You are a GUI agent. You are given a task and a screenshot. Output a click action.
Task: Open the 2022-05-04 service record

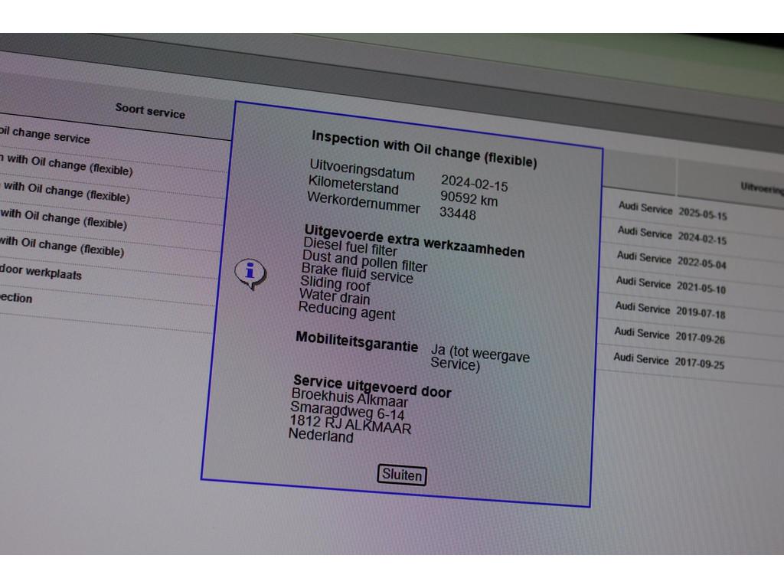coord(701,263)
